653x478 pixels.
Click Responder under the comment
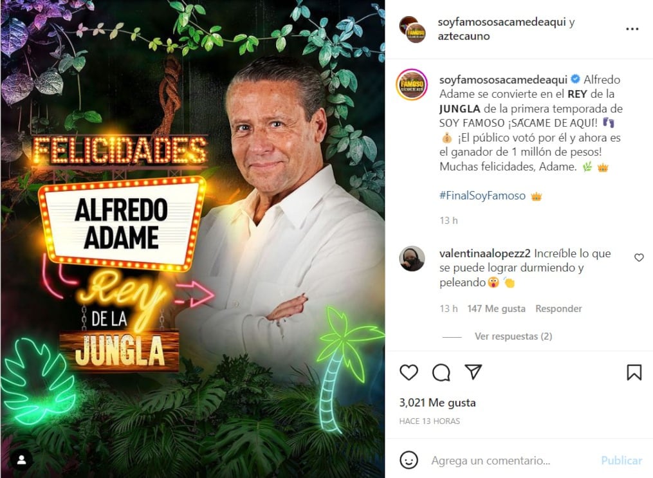click(558, 309)
